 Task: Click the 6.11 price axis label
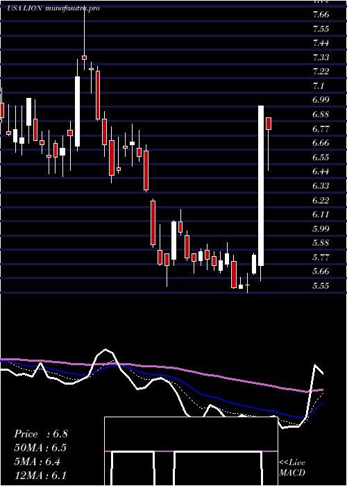click(x=321, y=214)
